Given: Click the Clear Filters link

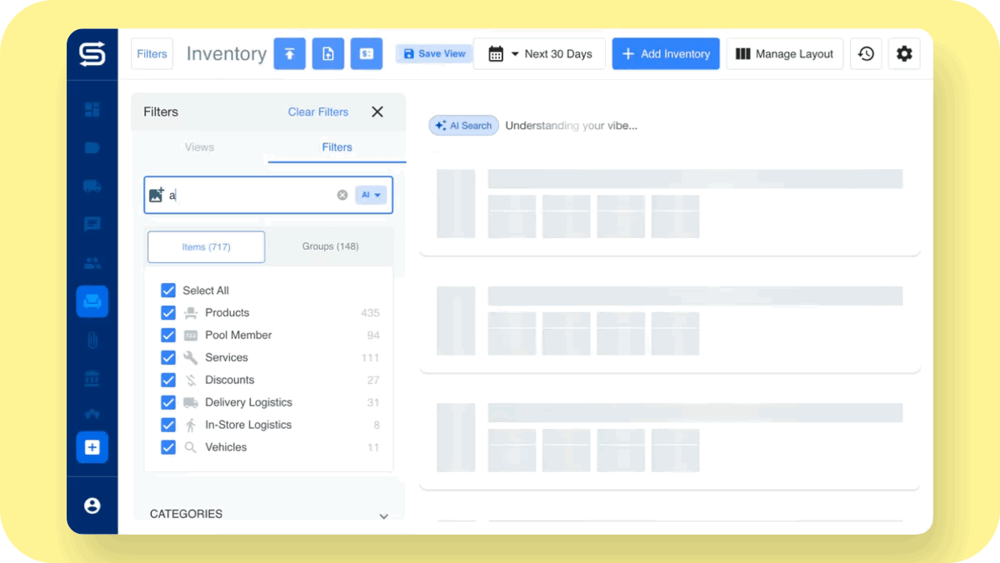Looking at the screenshot, I should [318, 112].
